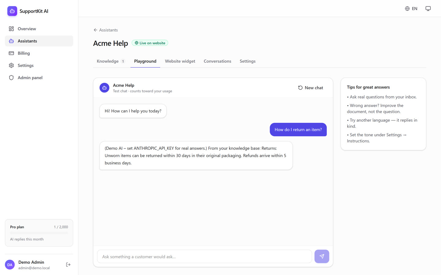This screenshot has width=441, height=275.
Task: Switch to the Website widget tab
Action: [180, 61]
